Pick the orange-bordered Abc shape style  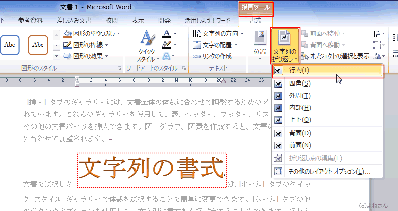[x=38, y=45]
